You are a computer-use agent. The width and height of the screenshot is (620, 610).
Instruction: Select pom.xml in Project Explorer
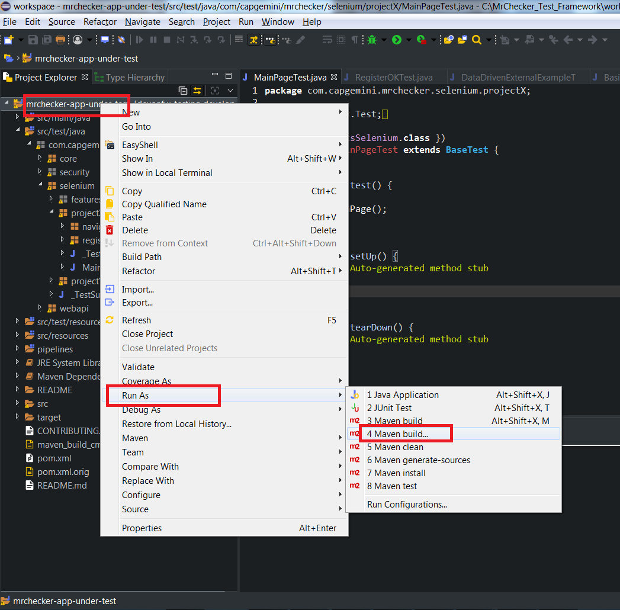(54, 458)
